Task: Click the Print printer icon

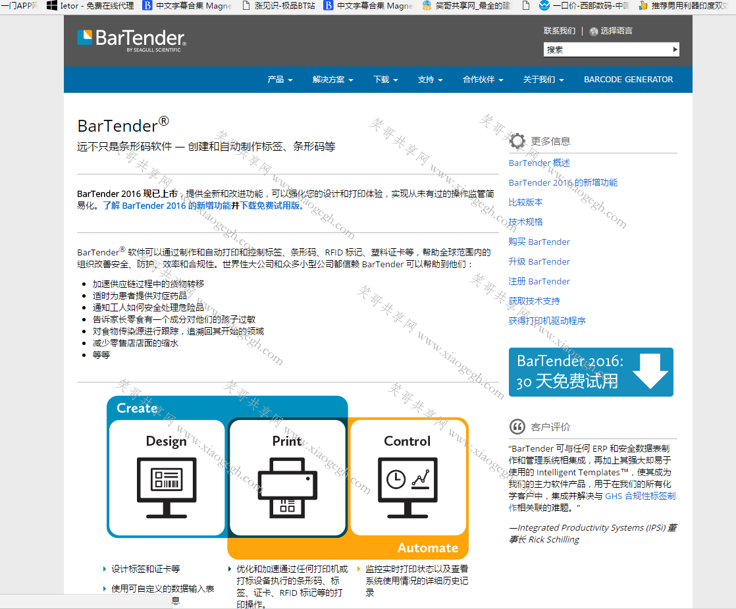Action: (x=287, y=488)
